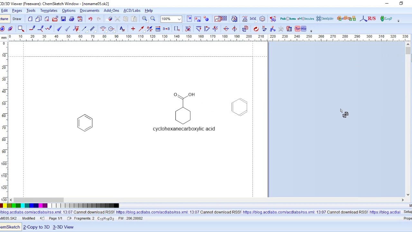
Task: Select the Select/Move arrow tool
Action: 21,29
